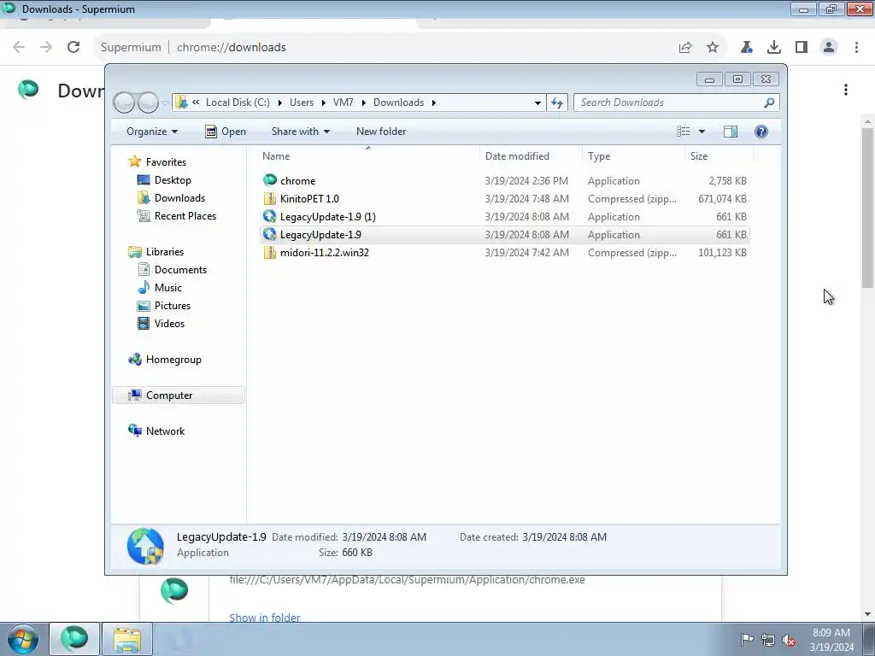Select LegacyUpdate-1.9 (1) file icon

[x=270, y=216]
